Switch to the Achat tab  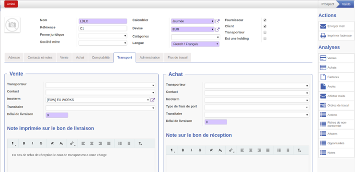click(x=80, y=57)
